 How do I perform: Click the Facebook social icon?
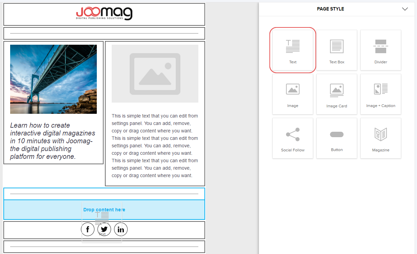click(x=88, y=230)
